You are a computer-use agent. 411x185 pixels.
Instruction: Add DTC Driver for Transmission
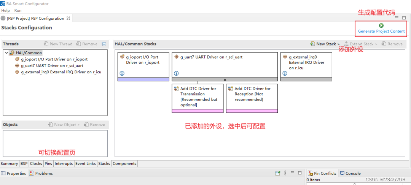click(198, 98)
